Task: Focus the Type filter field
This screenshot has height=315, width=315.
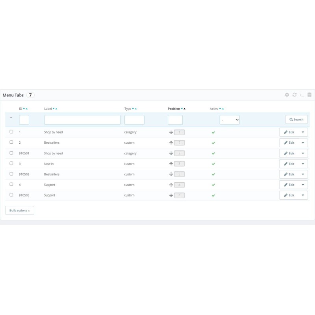Action: pyautogui.click(x=134, y=120)
